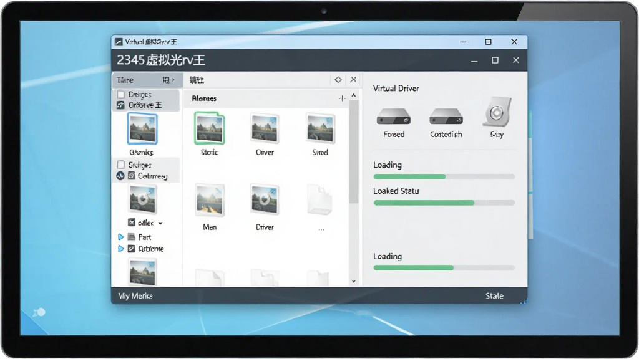Click the small square icon before Cotmreag
Screen dimensions: 639x359
[x=131, y=176]
